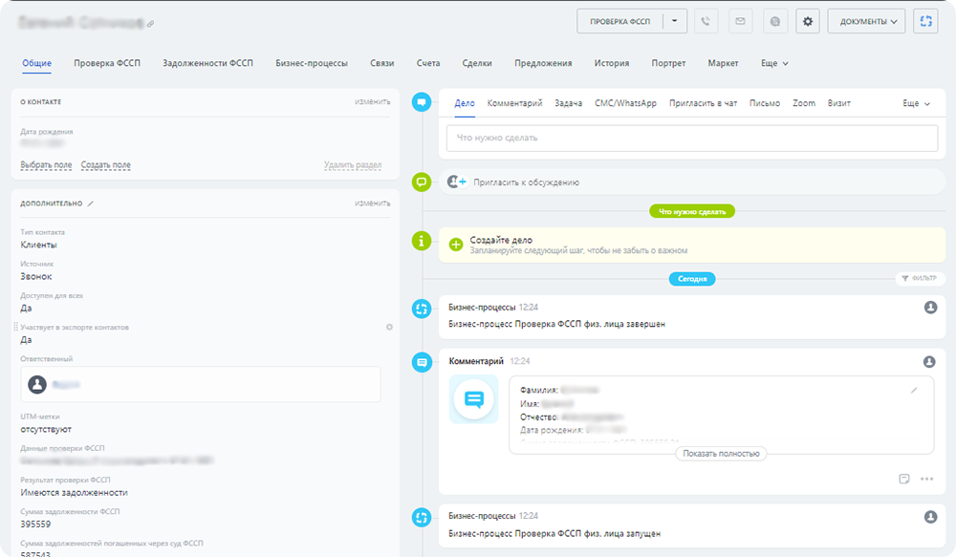The width and height of the screenshot is (956, 557).
Task: Open the Документы dropdown
Action: pos(867,21)
